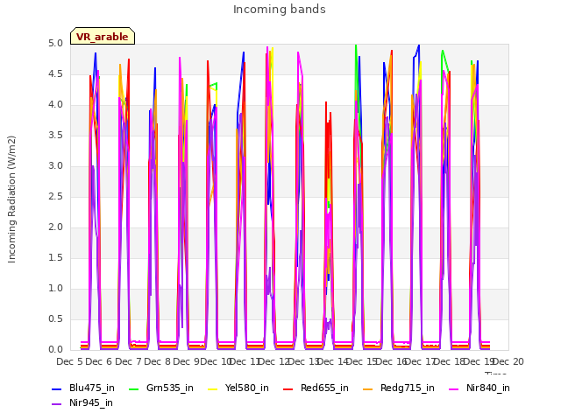The image size is (561, 420).
Task: Click the red Red655_in legend color marker
Action: tap(288, 388)
